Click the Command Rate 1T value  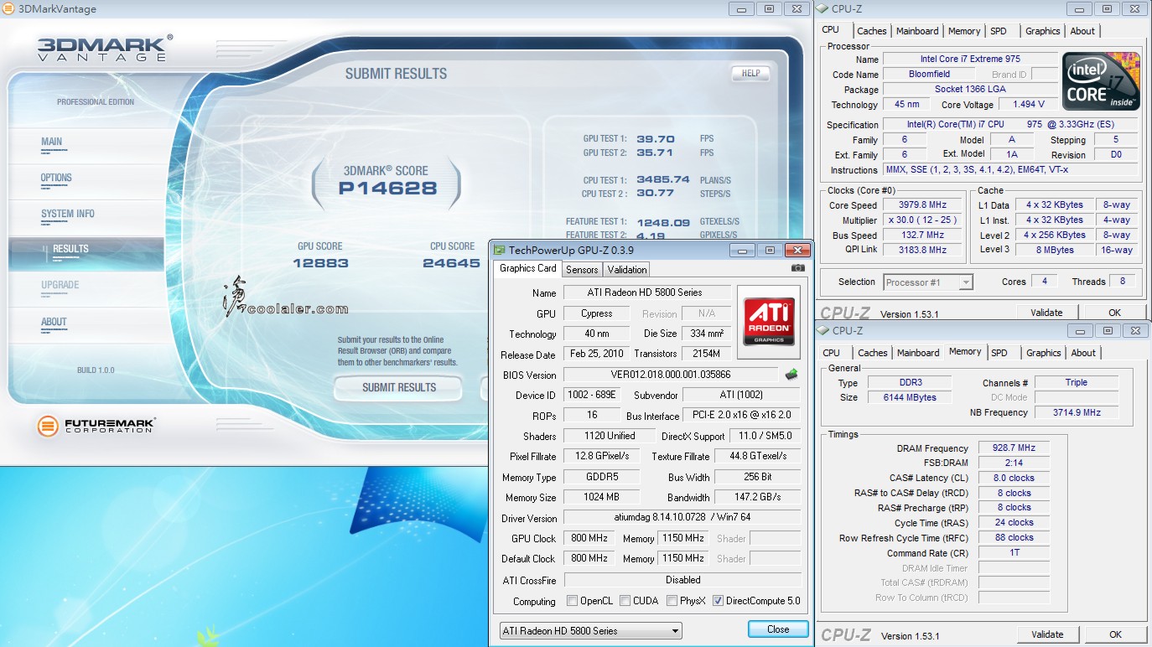(1013, 553)
